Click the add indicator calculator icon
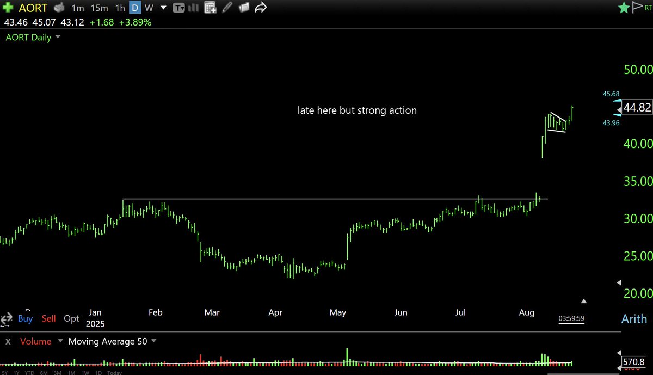Viewport: 653px width, 375px height. (x=210, y=8)
